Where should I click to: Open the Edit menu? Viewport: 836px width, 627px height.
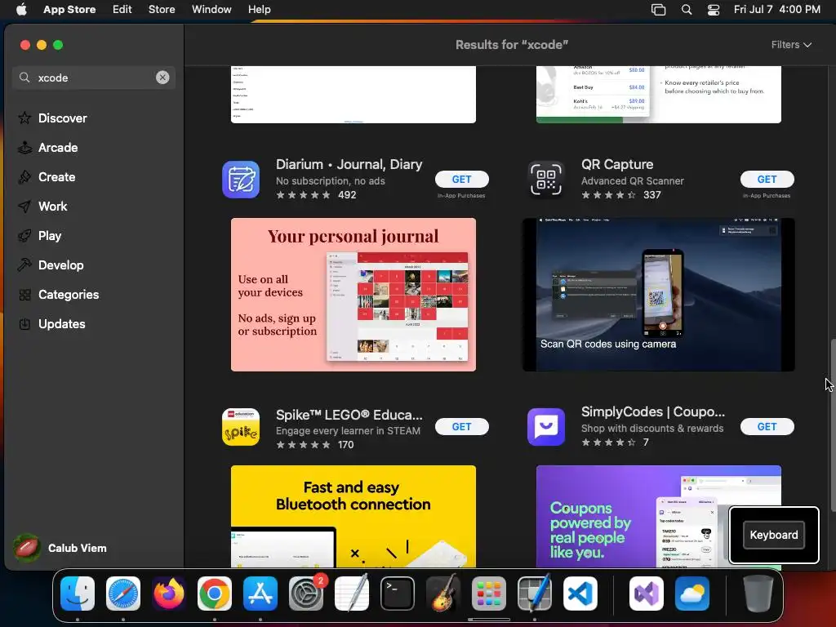(x=122, y=10)
